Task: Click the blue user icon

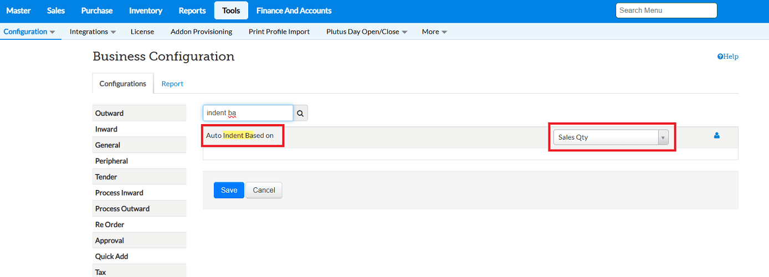Action: 716,135
